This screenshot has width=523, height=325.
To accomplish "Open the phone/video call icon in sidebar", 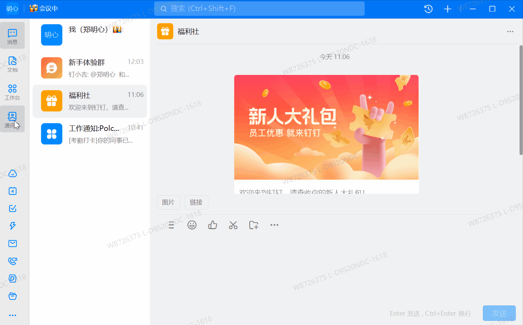I will coord(13,261).
